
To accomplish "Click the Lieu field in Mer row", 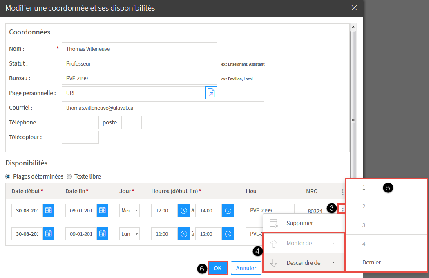I will pos(270,210).
